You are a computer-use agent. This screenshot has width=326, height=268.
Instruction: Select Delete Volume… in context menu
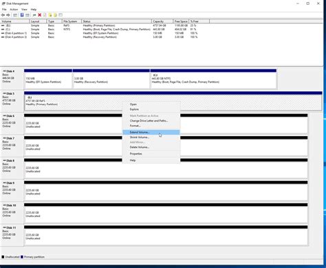[x=151, y=147]
